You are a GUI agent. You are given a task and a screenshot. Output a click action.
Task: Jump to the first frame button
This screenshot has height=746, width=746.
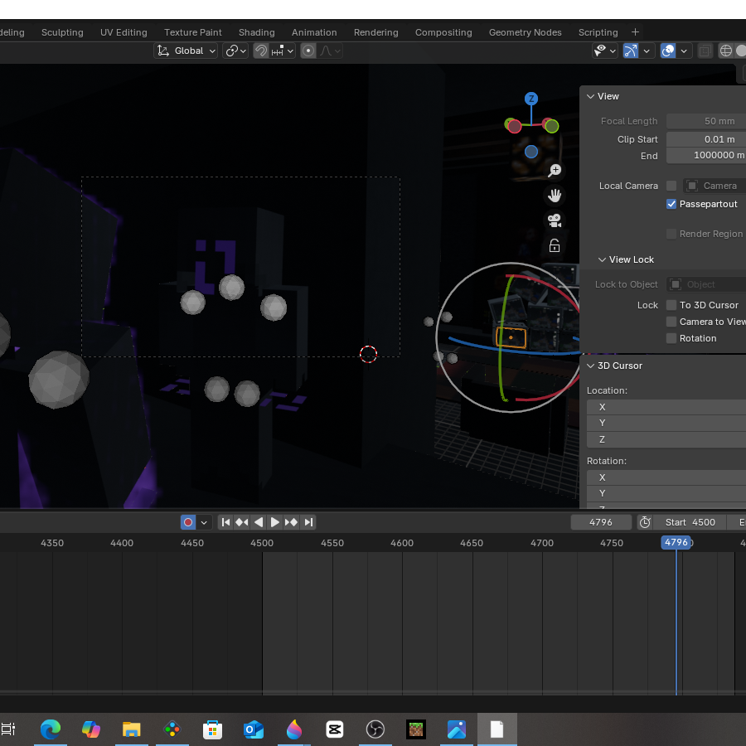pos(225,522)
